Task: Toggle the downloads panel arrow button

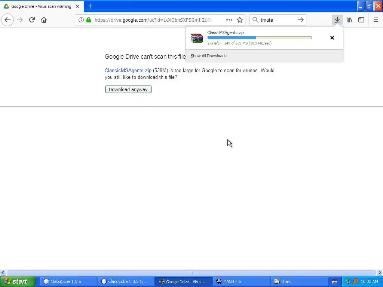Action: 337,20
